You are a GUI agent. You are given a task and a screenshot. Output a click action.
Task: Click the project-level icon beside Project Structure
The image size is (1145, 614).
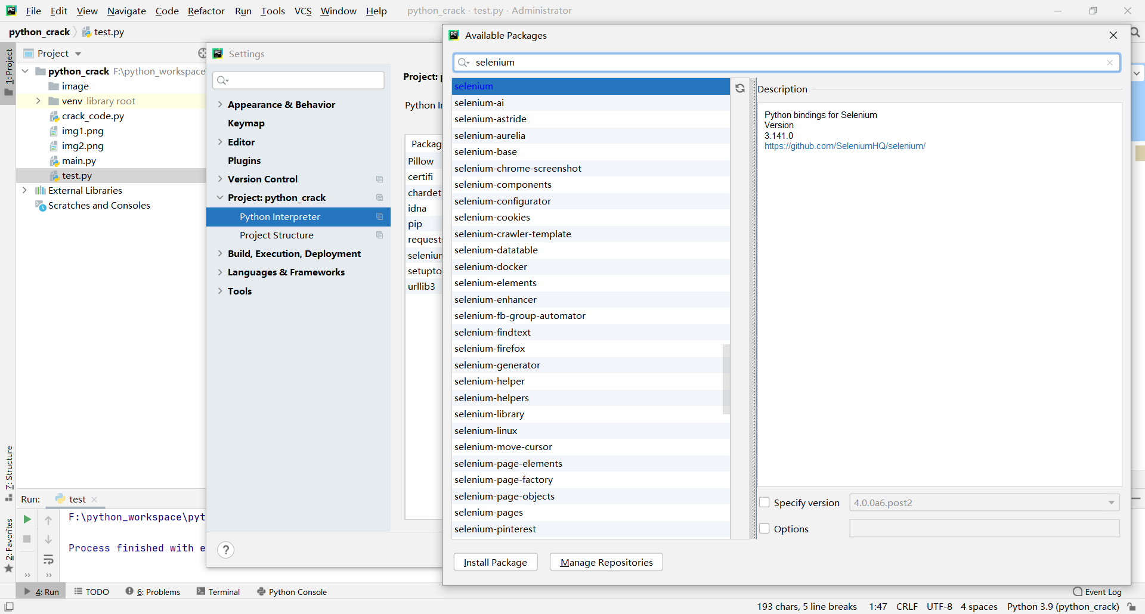pos(379,235)
